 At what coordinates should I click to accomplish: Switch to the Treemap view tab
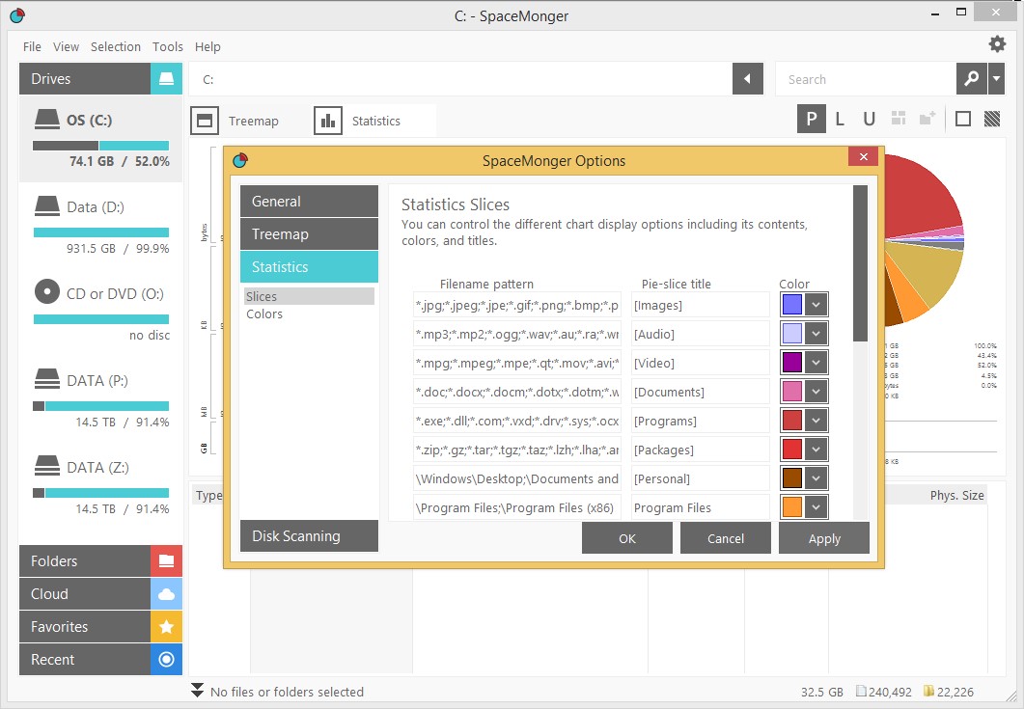tap(237, 121)
